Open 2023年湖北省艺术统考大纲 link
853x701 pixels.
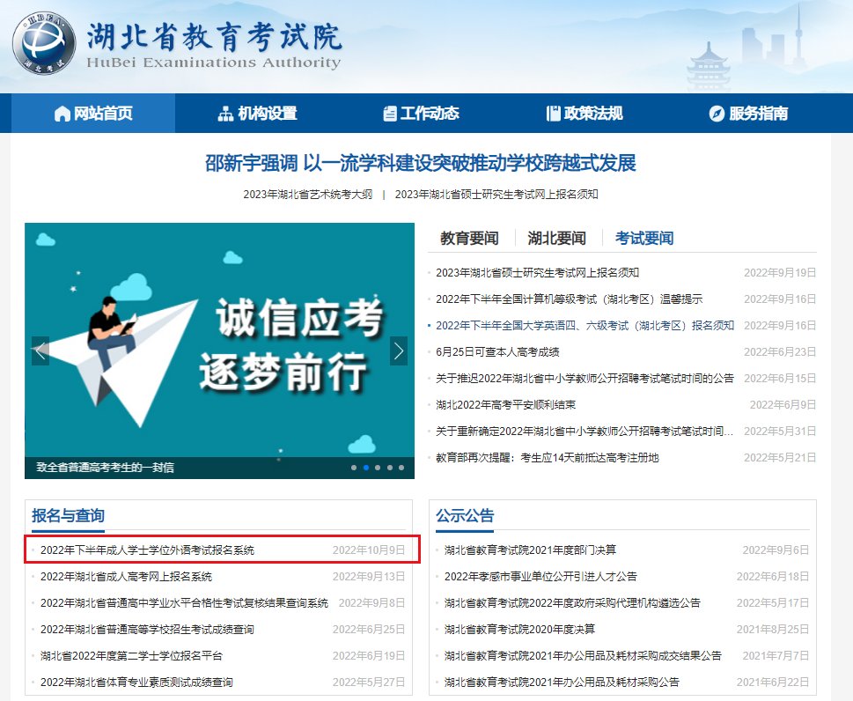tap(308, 195)
